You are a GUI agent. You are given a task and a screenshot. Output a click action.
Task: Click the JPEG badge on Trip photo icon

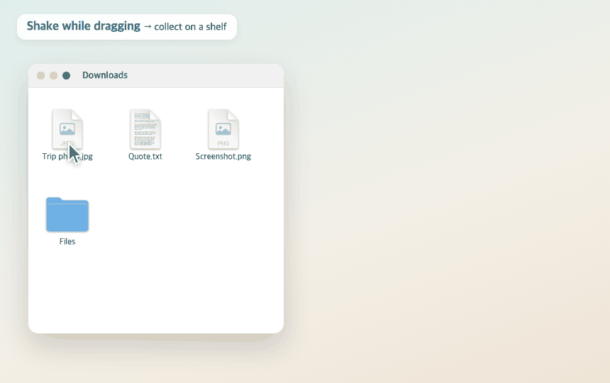pyautogui.click(x=67, y=143)
